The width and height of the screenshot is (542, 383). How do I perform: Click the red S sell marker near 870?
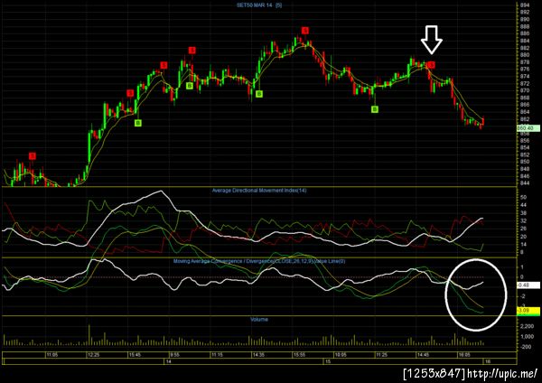tap(130, 93)
